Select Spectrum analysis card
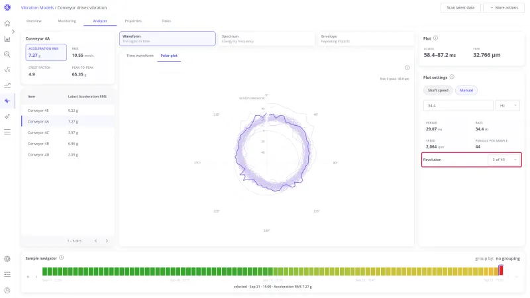Screen dimensions: 530x298 266,38
